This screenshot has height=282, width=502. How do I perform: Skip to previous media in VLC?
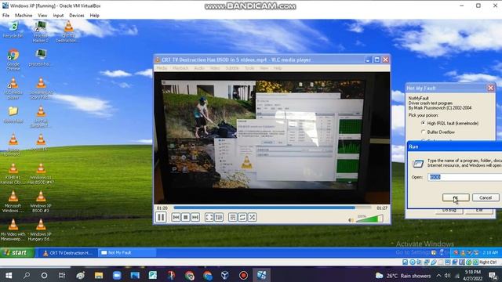176,218
